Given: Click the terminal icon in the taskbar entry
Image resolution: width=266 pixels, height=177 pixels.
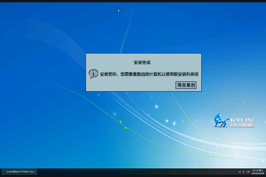Looking at the screenshot, I should pos(4,171).
